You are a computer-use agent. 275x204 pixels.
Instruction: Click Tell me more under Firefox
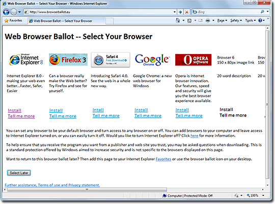[63, 116]
